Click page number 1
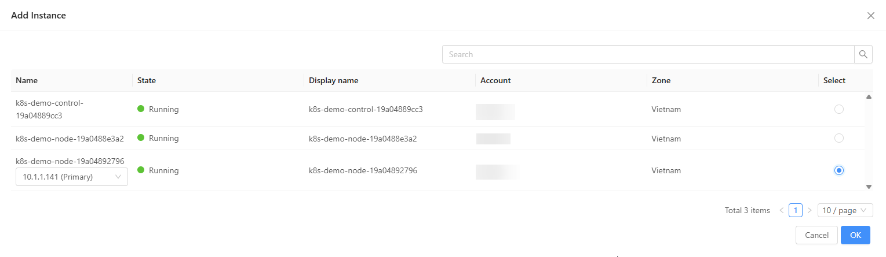Image resolution: width=886 pixels, height=257 pixels. coord(795,210)
